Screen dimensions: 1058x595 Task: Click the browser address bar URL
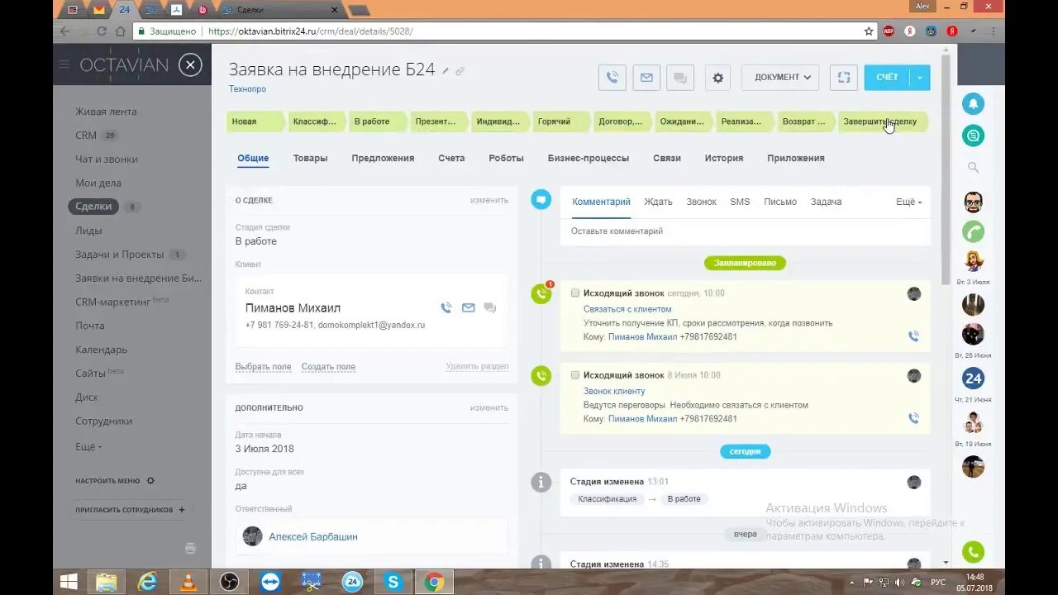[310, 31]
